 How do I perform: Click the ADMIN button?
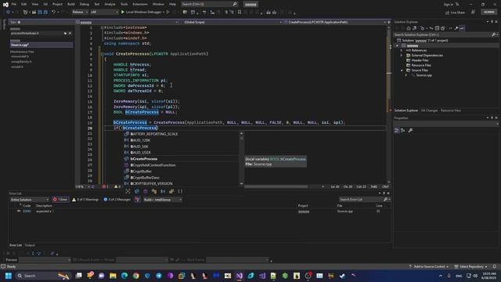[x=489, y=13]
